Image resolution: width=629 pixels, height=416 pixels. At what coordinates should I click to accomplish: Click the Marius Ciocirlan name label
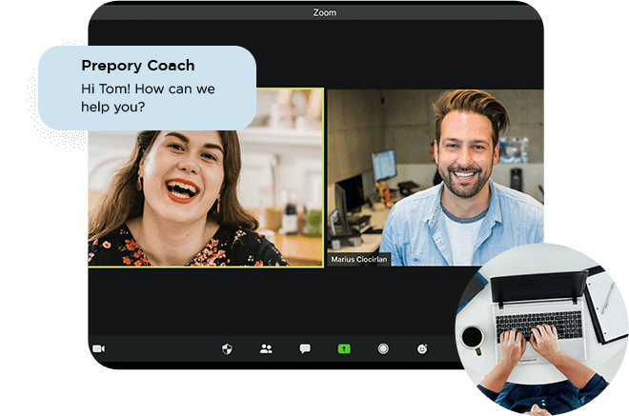coord(359,259)
